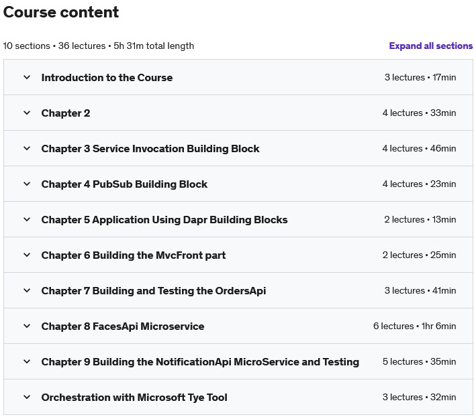Image resolution: width=476 pixels, height=417 pixels.
Task: Open Chapter 7 Building and Testing OrdersApi
Action: [154, 291]
